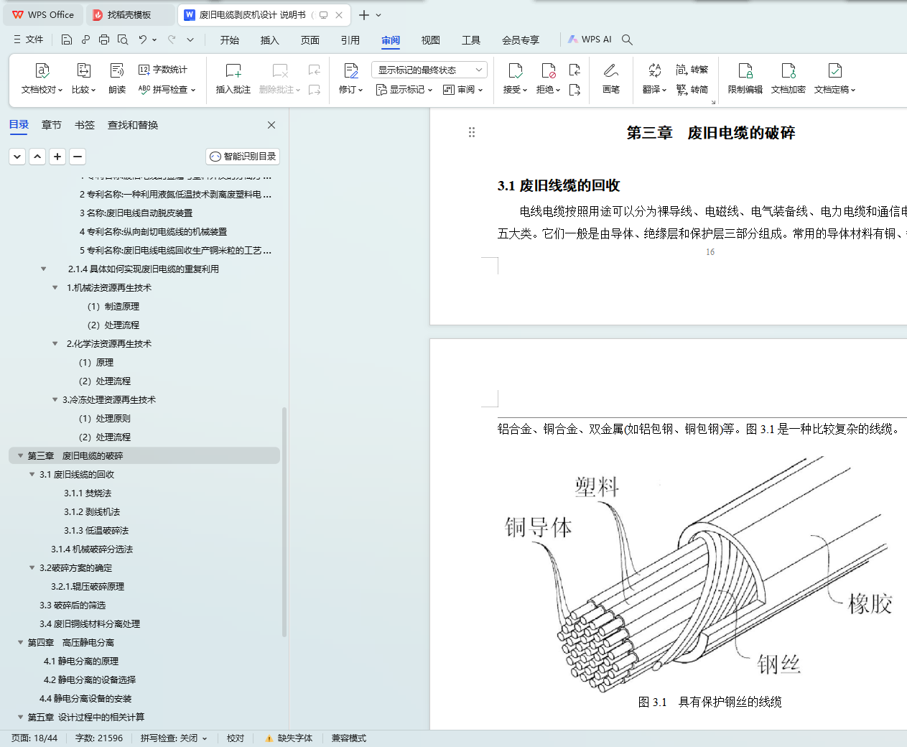
Task: Click move-up arrow button in outline pane
Action: click(x=37, y=157)
